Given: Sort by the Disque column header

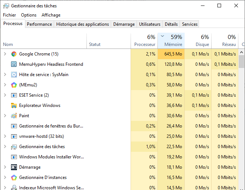Looking at the screenshot, I should pos(198,41).
